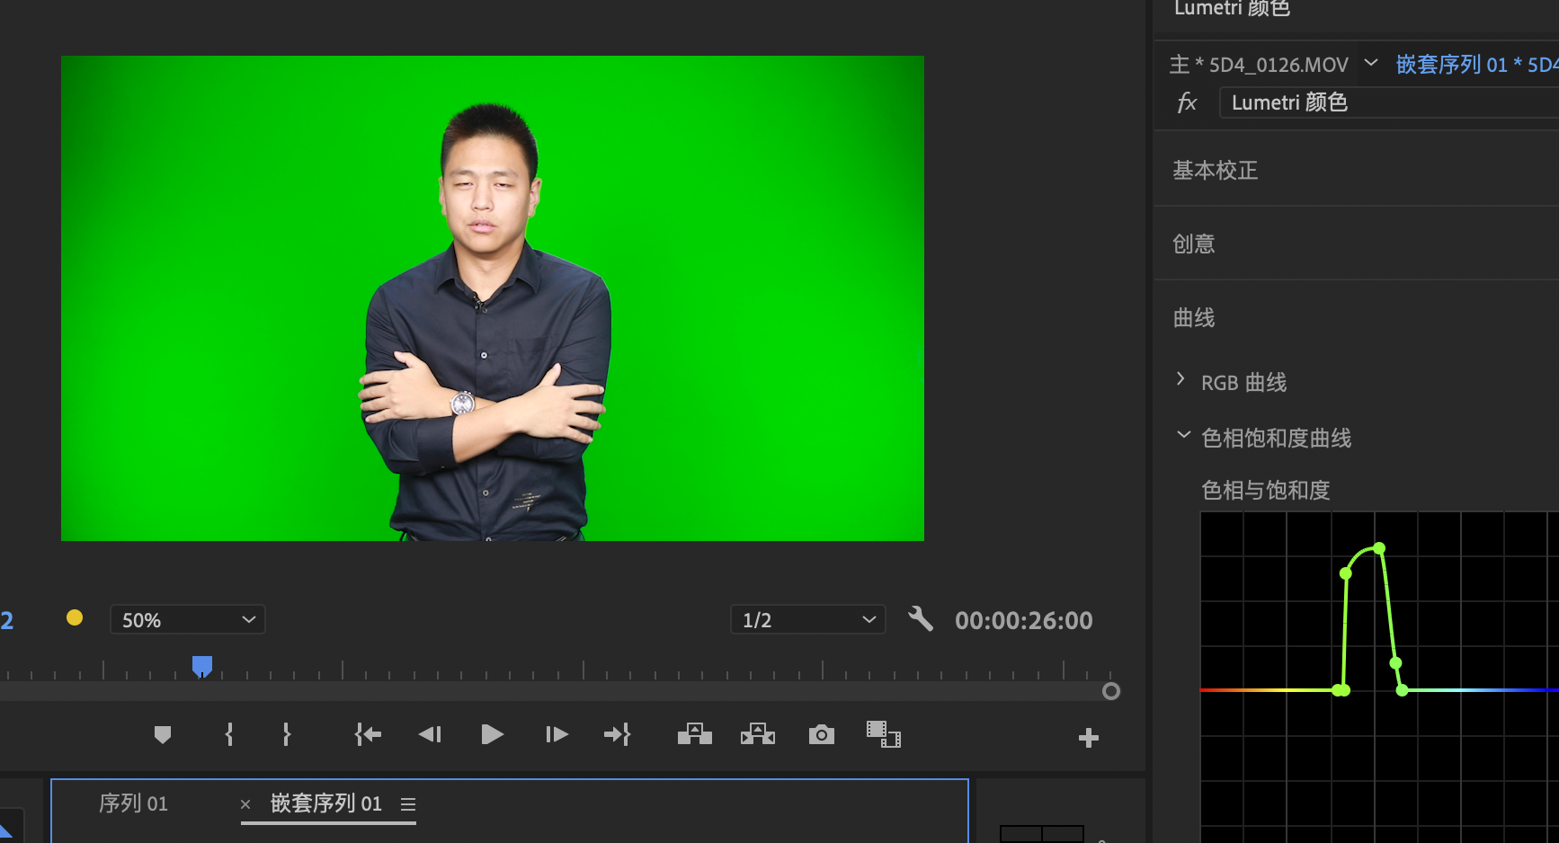Open monitor settings with the wrench icon

point(921,618)
